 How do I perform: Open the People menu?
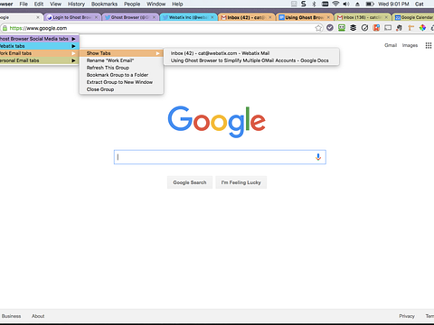pos(132,4)
